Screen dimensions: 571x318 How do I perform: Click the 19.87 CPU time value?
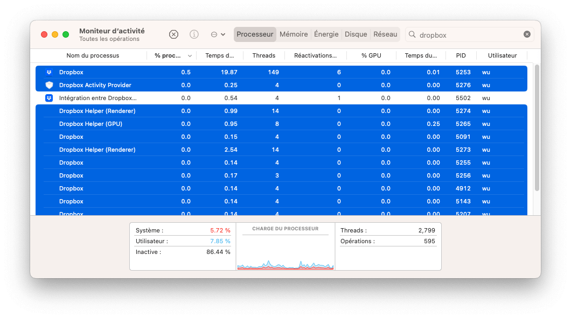(229, 72)
